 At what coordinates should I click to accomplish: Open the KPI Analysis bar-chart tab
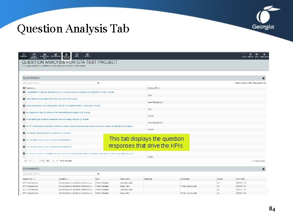pos(55,55)
